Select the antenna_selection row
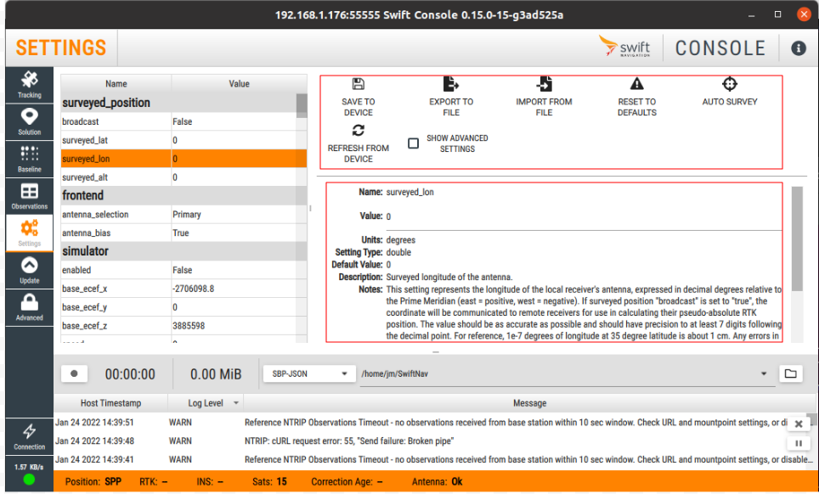Viewport: 819px width, 494px height. (x=178, y=215)
